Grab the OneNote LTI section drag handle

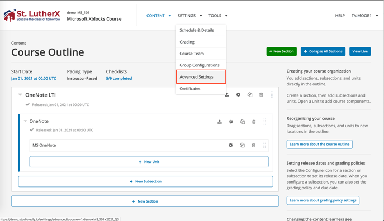pyautogui.click(x=272, y=95)
